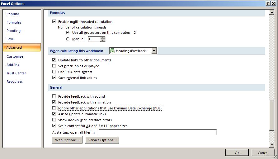Uncheck Update links to other documents
The width and height of the screenshot is (278, 159).
pos(54,60)
